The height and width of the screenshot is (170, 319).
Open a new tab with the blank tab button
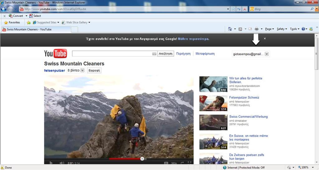[74, 30]
